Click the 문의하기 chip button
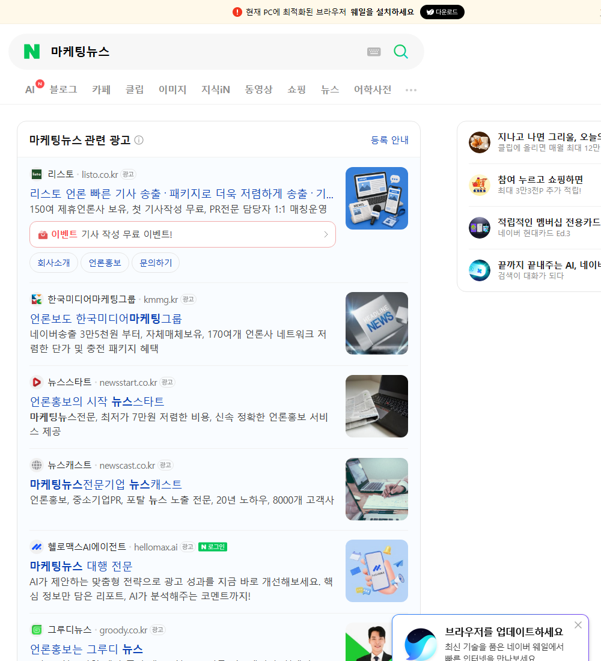Image resolution: width=601 pixels, height=661 pixels. (x=156, y=263)
